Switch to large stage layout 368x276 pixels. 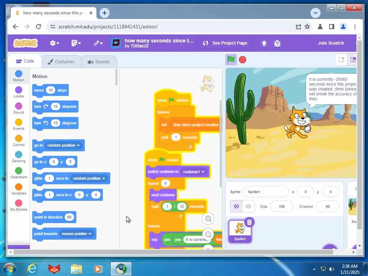[x=353, y=60]
